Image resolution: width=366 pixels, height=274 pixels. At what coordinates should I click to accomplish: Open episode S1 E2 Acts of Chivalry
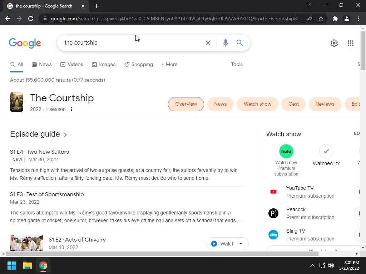(77, 240)
